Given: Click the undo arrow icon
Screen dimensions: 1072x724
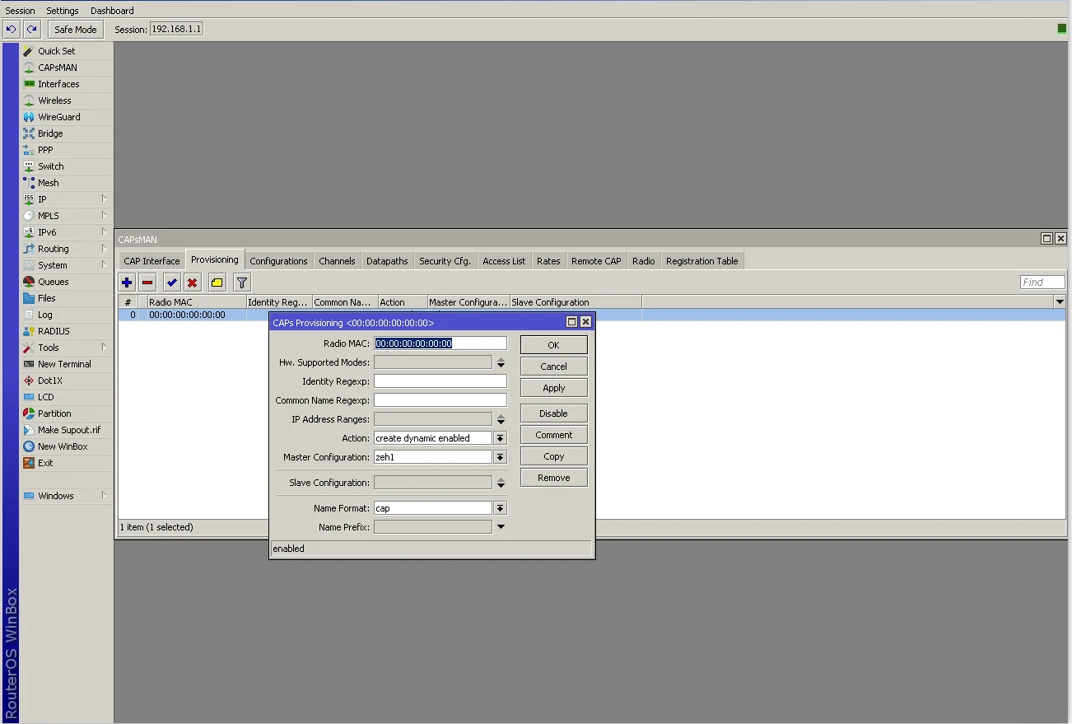Looking at the screenshot, I should pos(11,29).
